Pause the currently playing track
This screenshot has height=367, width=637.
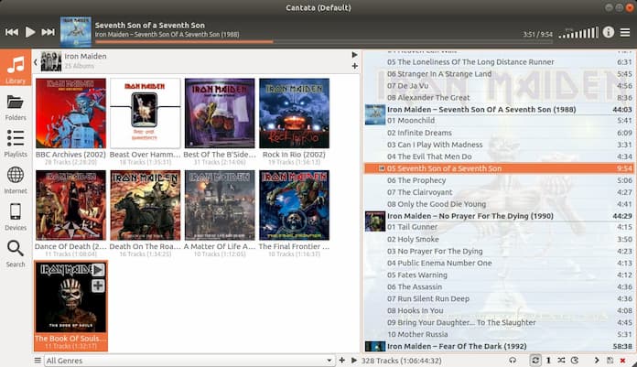point(30,32)
